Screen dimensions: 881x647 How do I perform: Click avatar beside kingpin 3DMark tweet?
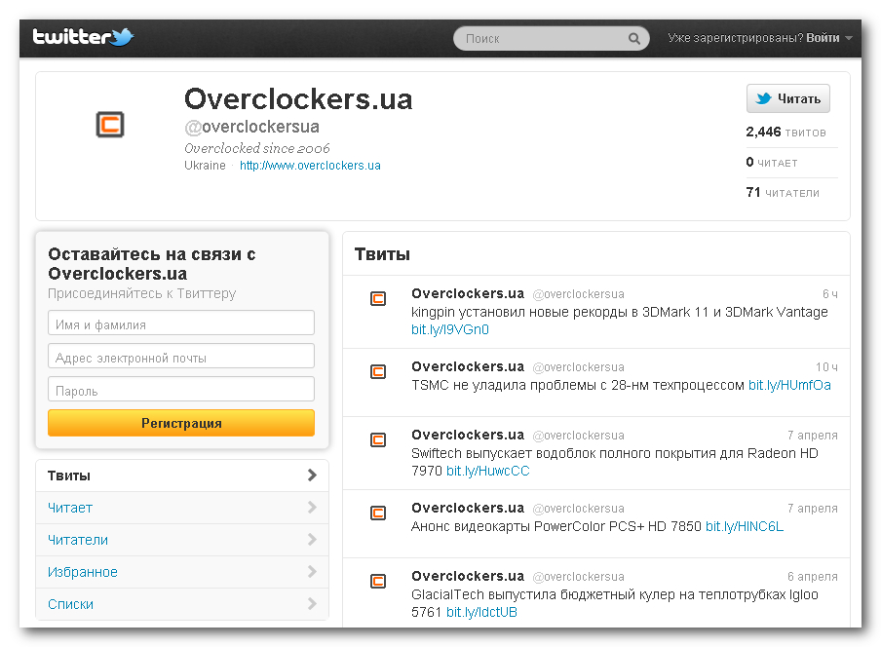(x=378, y=298)
